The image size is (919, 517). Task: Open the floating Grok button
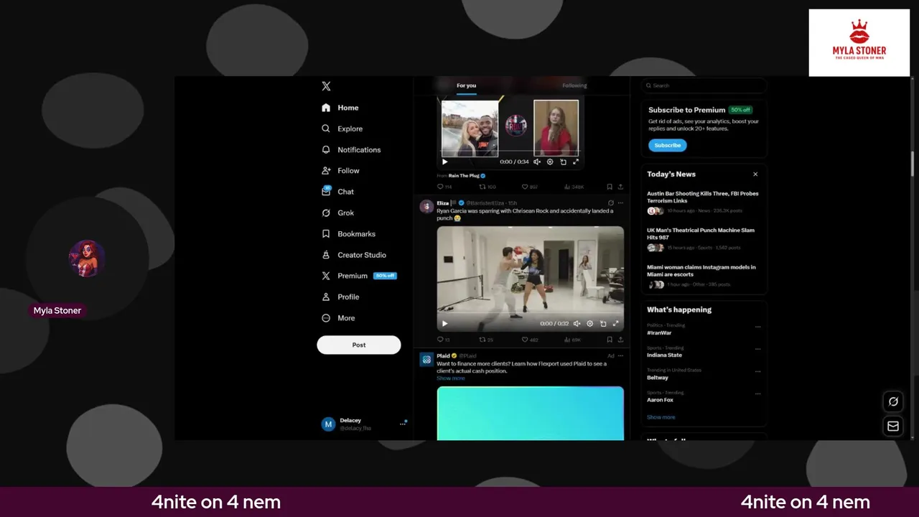point(893,401)
